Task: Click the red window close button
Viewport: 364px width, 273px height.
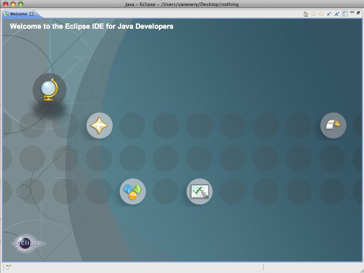Action: pos(6,4)
